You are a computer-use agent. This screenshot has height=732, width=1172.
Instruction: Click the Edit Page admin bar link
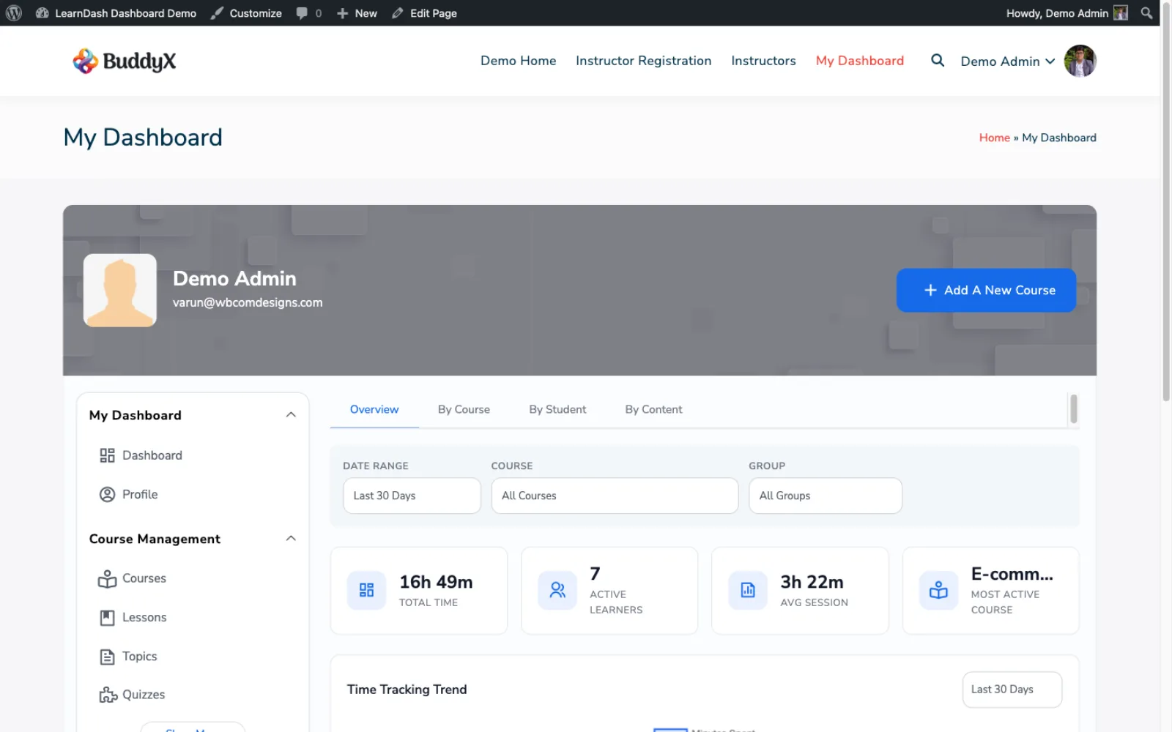tap(433, 13)
